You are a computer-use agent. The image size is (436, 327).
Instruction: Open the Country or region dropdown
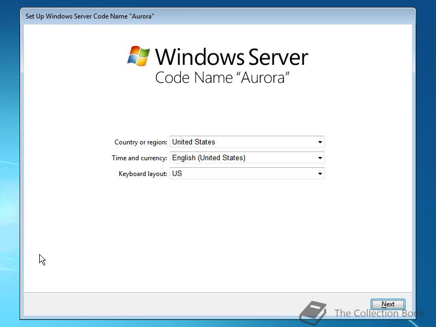(x=247, y=142)
